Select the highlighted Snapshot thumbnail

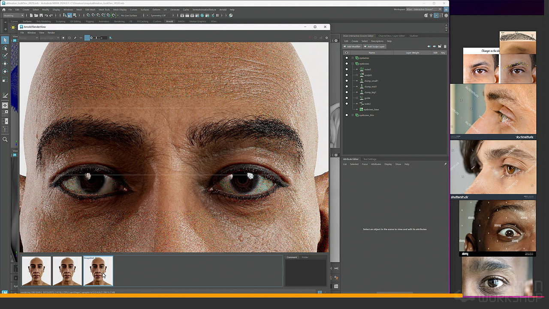coord(98,271)
